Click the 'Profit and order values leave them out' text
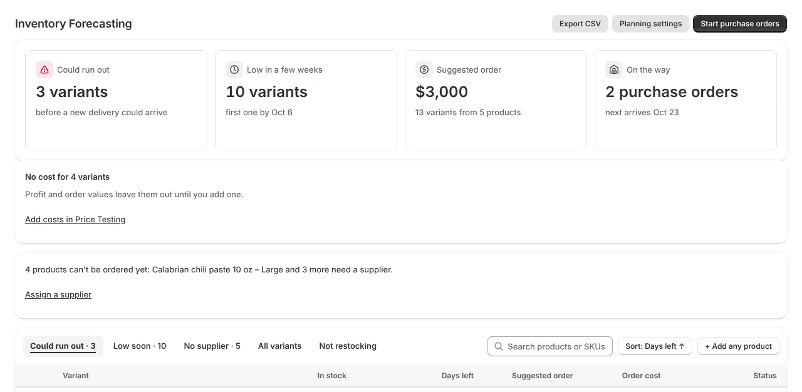This screenshot has width=802, height=392. tap(134, 194)
